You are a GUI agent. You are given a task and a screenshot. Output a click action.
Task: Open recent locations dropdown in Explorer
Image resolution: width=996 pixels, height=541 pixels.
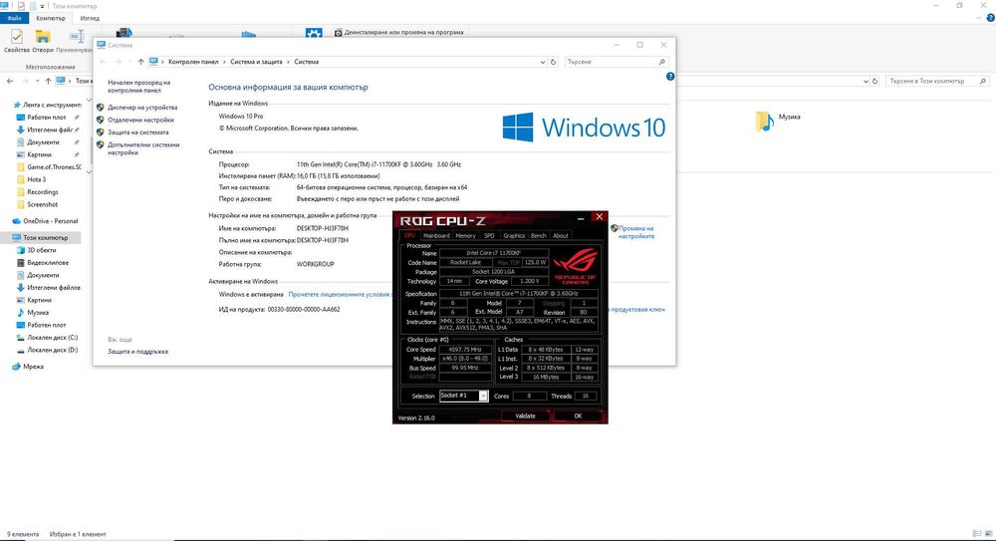[37, 81]
